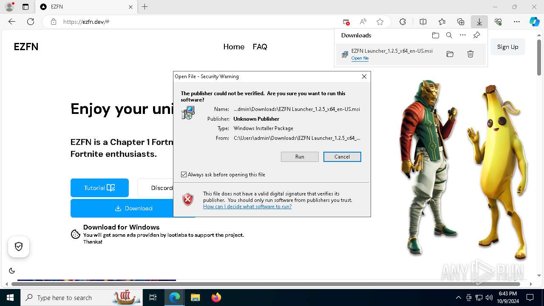Open volume control in system tray
Screen dimensions: 544x306
coord(489,297)
